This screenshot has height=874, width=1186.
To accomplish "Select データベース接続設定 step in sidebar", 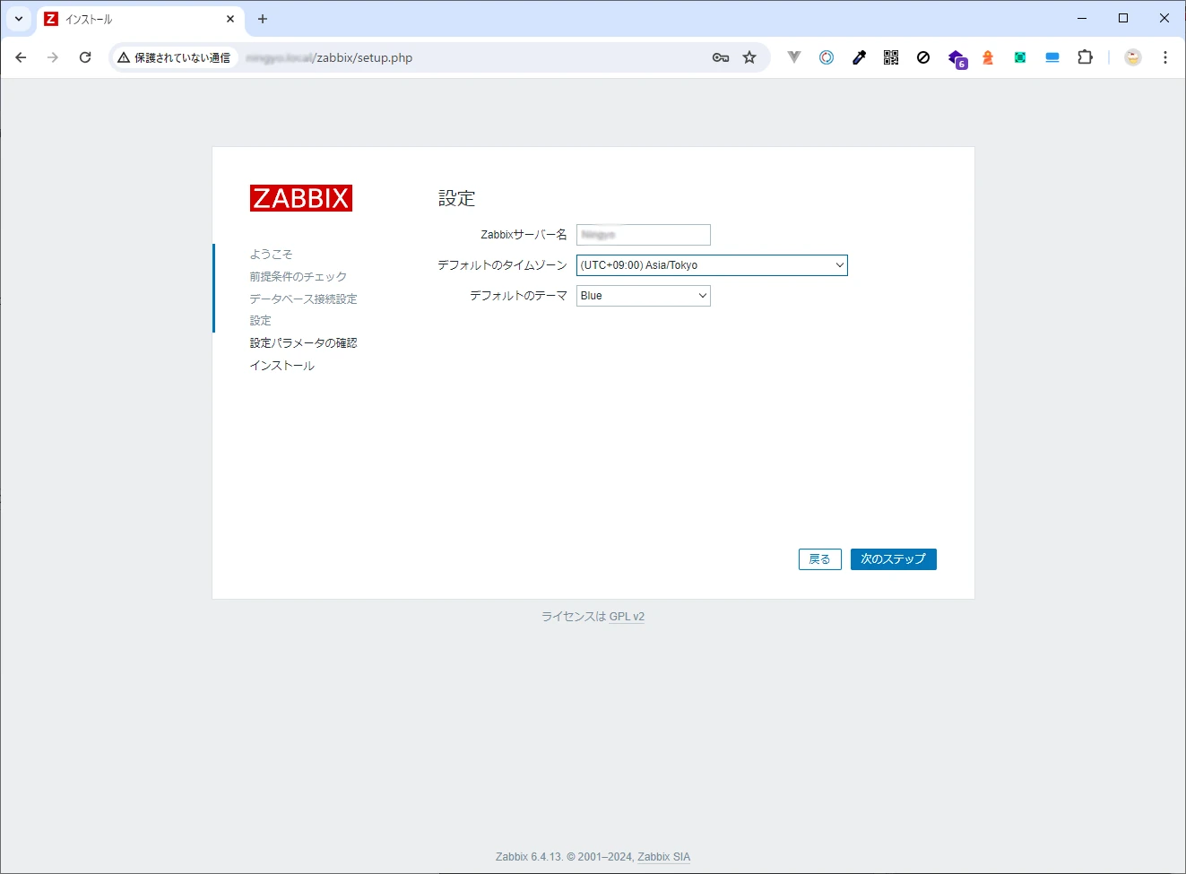I will click(304, 299).
